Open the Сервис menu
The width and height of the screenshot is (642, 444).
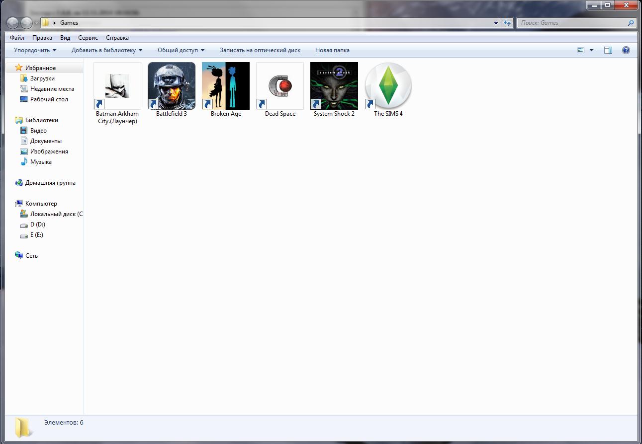tap(88, 38)
